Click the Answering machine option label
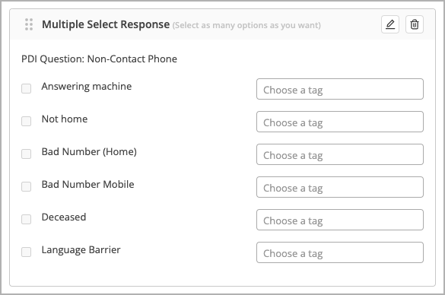445x295 pixels. pyautogui.click(x=87, y=86)
